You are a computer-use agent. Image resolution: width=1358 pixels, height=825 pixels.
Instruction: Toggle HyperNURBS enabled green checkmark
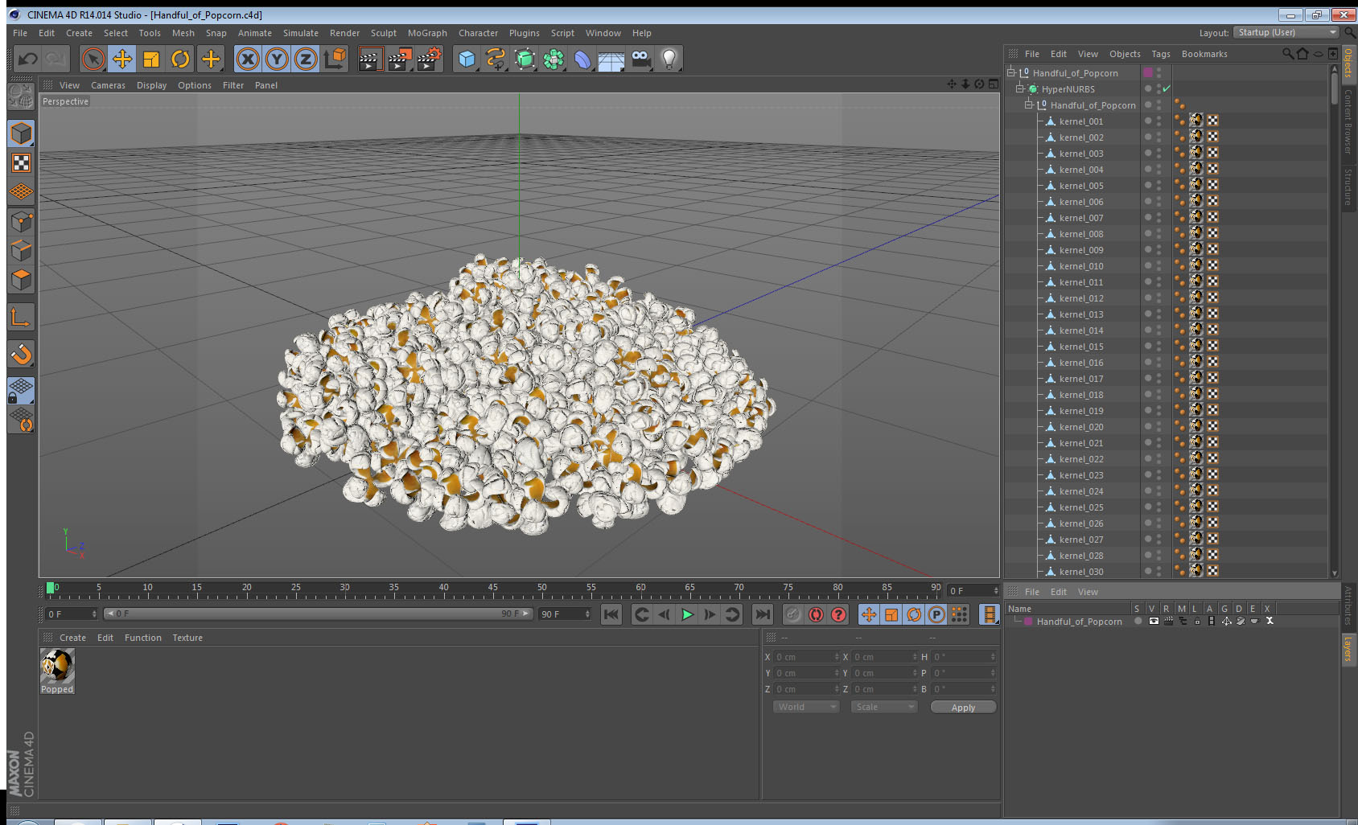(x=1167, y=88)
